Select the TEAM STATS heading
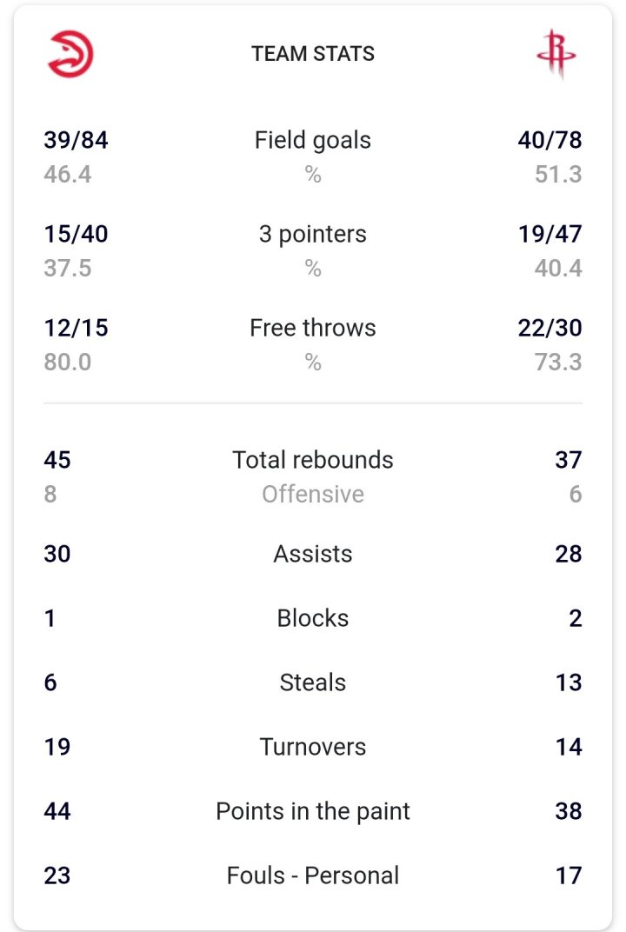The width and height of the screenshot is (626, 932). click(313, 54)
